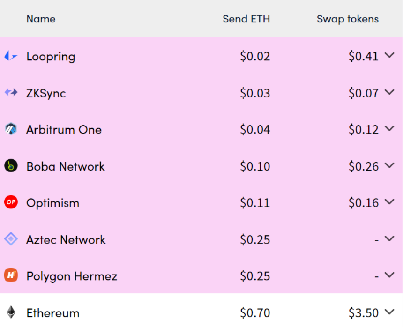Click the Aztec Network diamond icon
The image size is (403, 327).
pos(11,239)
